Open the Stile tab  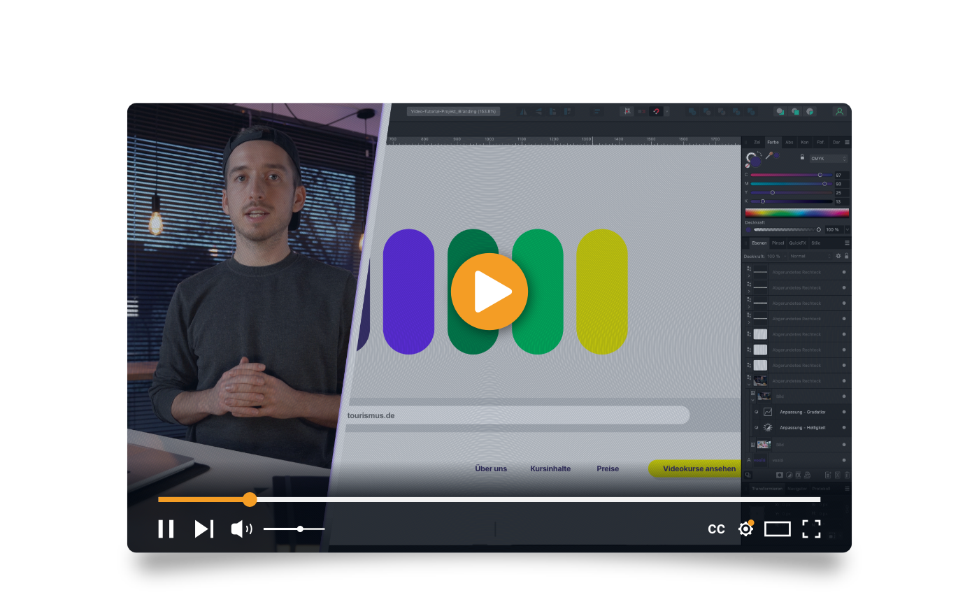816,243
